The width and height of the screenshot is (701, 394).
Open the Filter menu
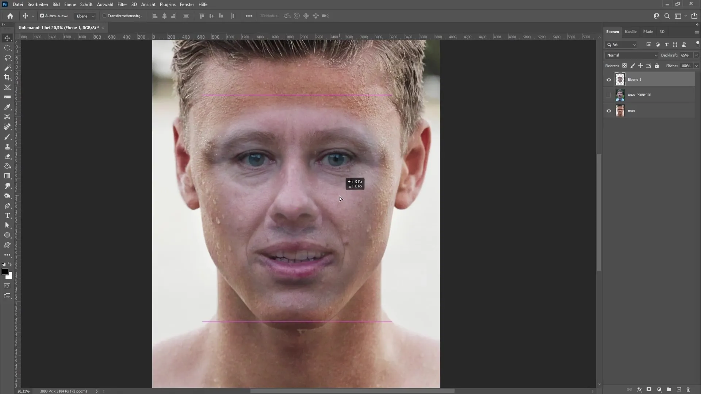(x=122, y=4)
